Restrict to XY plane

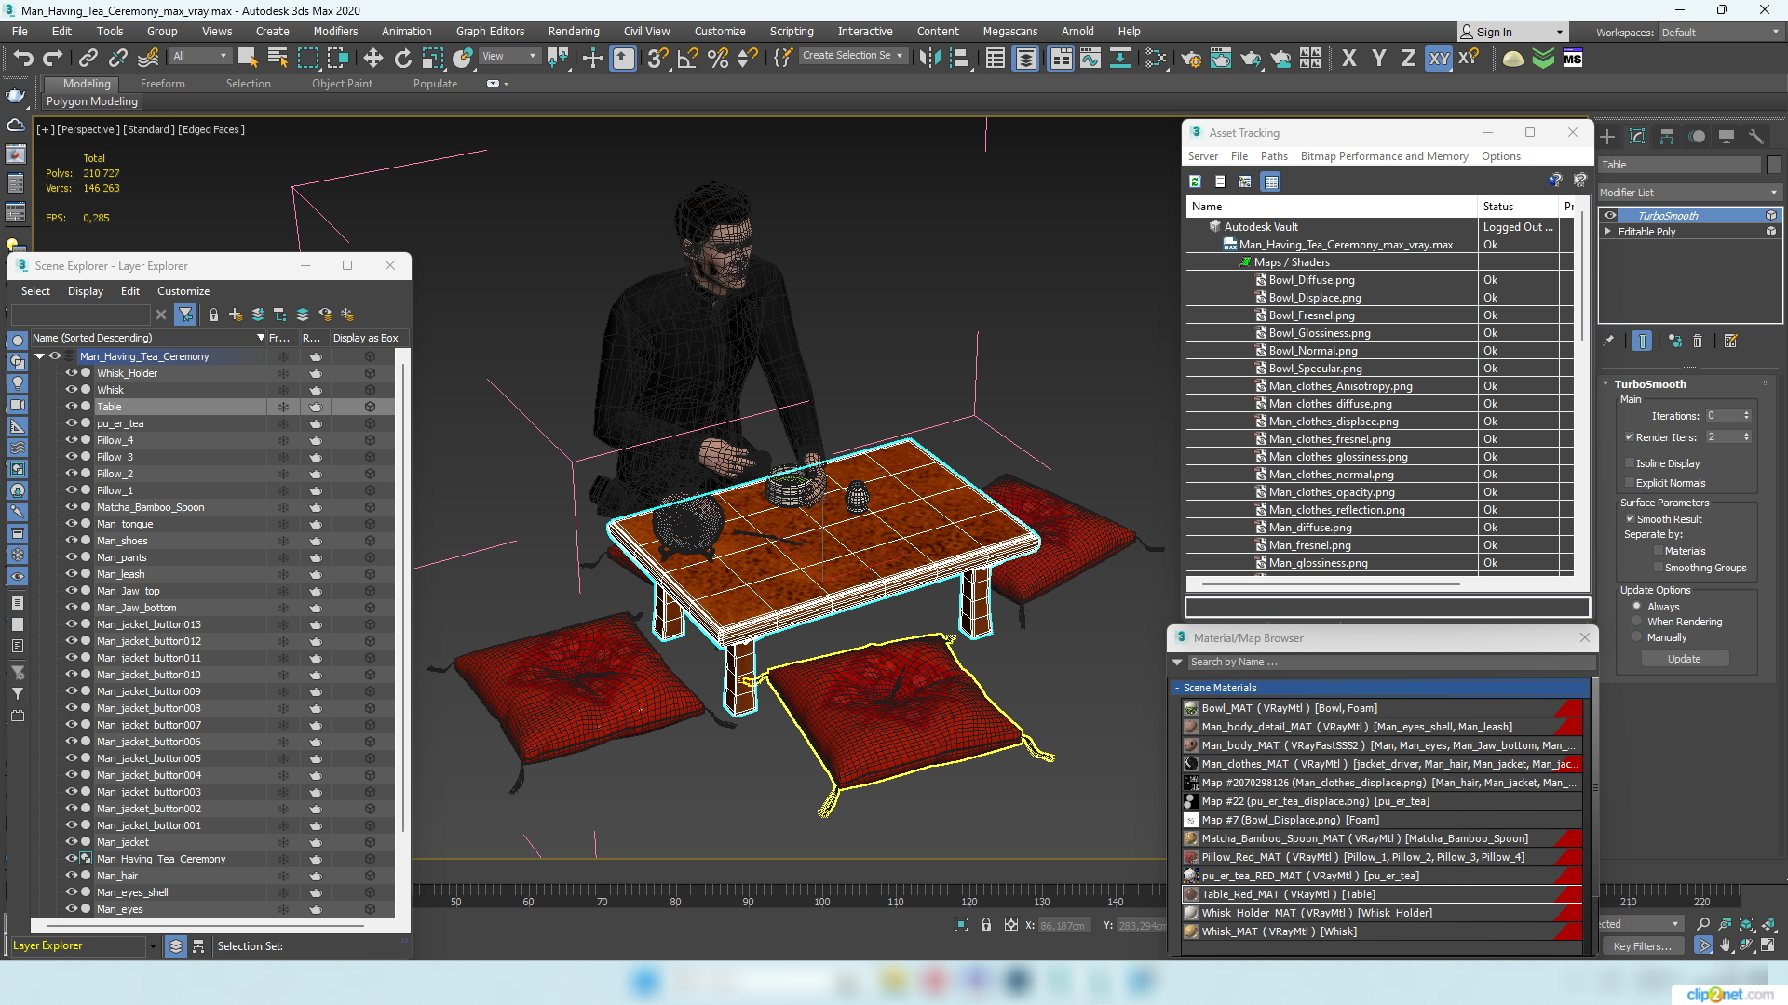coord(1439,59)
